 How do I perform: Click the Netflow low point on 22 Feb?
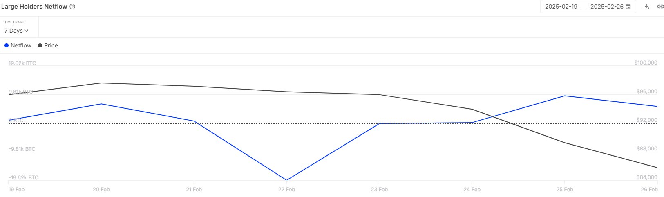286,180
